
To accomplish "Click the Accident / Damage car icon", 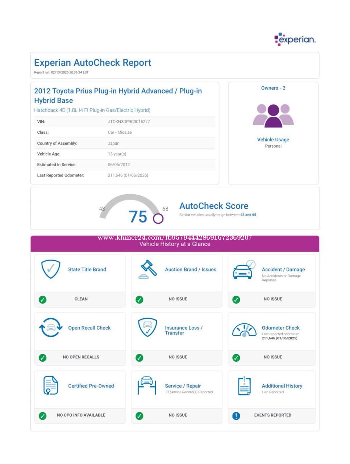I will (x=244, y=269).
